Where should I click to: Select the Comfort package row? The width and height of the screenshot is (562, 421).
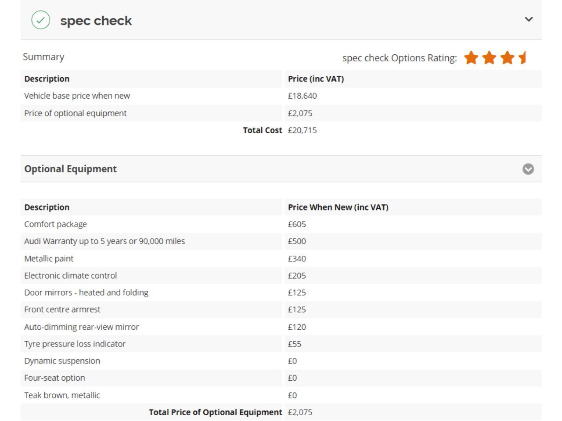point(56,225)
